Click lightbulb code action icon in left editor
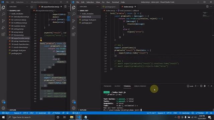This screenshot has width=214, height=120. (41, 40)
